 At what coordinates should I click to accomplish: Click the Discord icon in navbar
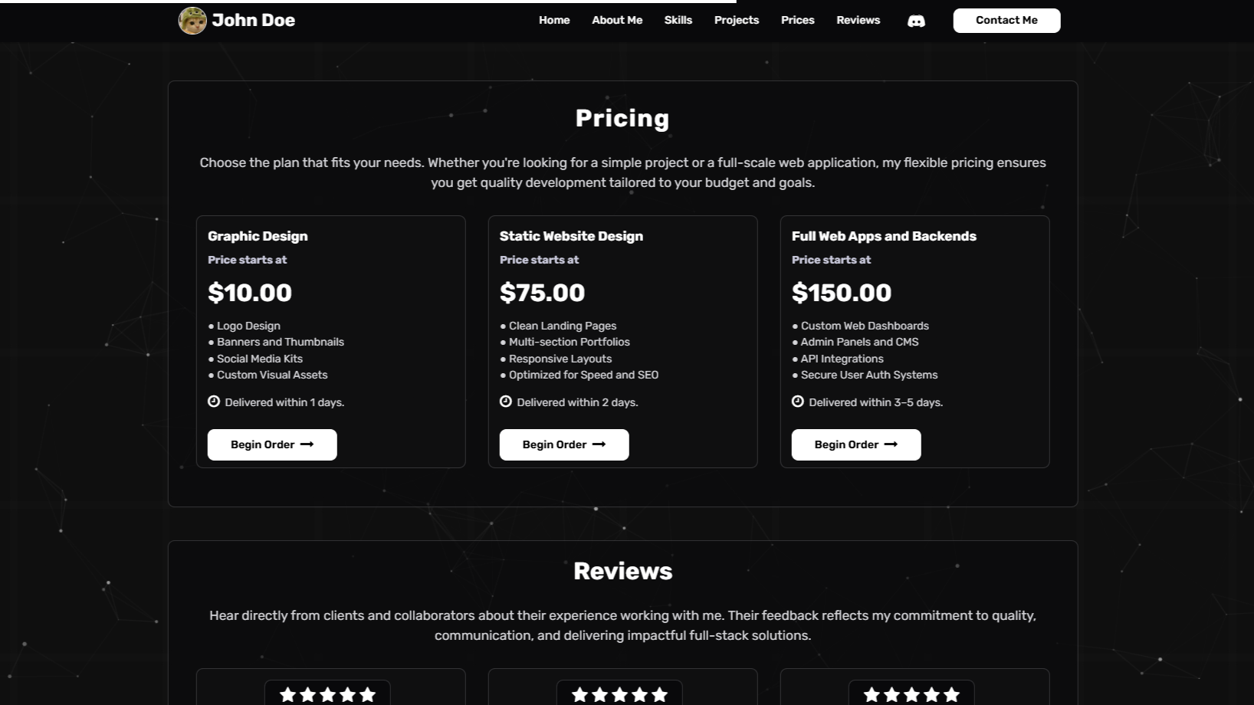(916, 21)
